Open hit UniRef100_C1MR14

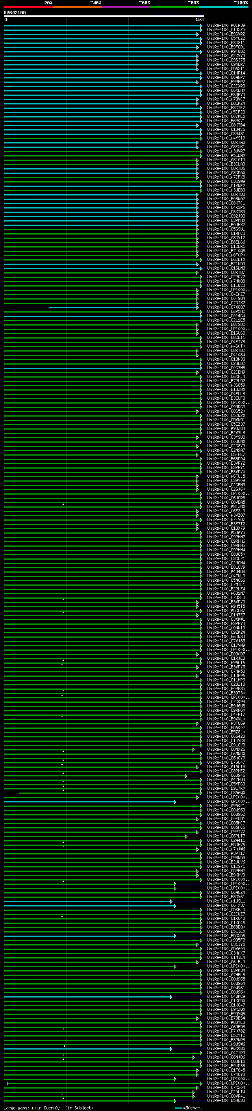tap(226, 73)
